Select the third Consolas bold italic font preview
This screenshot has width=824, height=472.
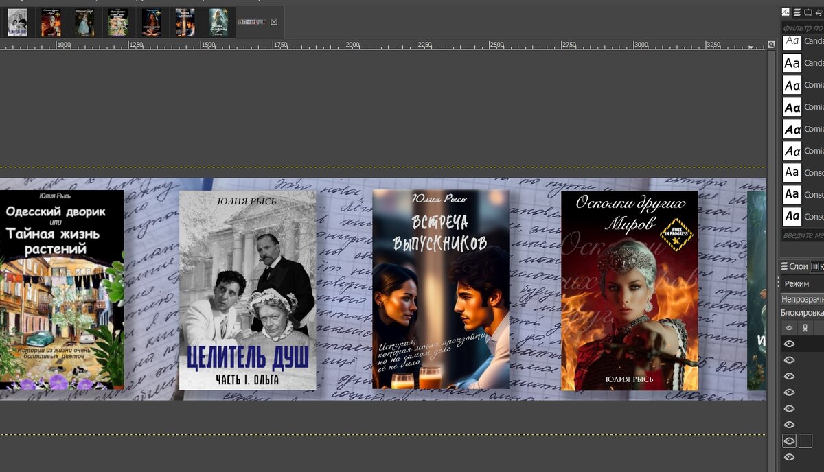(x=792, y=217)
